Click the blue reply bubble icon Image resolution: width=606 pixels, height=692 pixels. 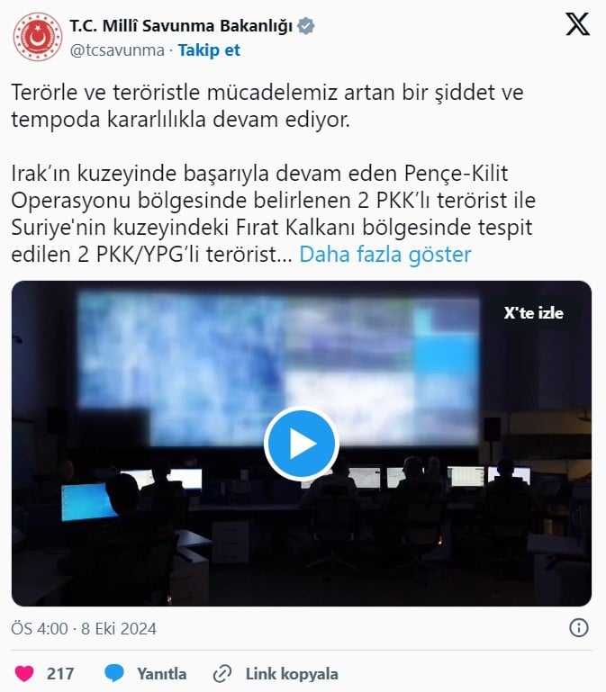point(114,673)
